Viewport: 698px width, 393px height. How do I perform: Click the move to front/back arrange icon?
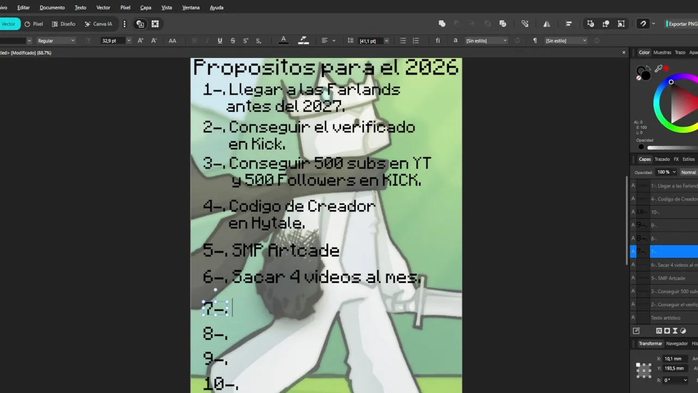click(525, 24)
